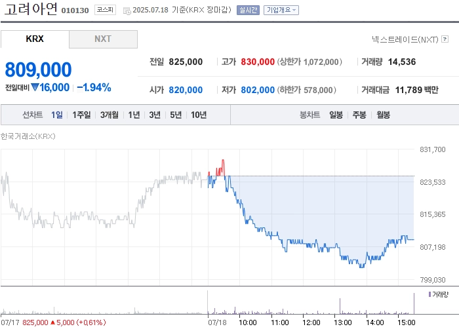Viewport: 459px width, 331px height.
Task: Select the 3년 line chart period
Action: [x=155, y=115]
